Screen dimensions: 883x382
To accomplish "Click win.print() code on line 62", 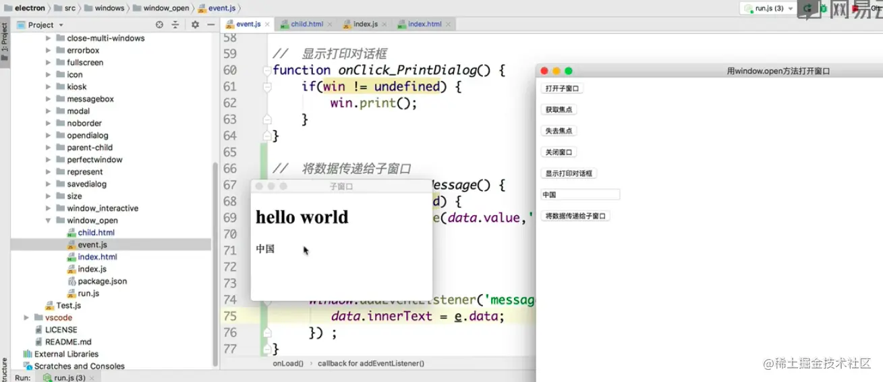I will coord(374,103).
